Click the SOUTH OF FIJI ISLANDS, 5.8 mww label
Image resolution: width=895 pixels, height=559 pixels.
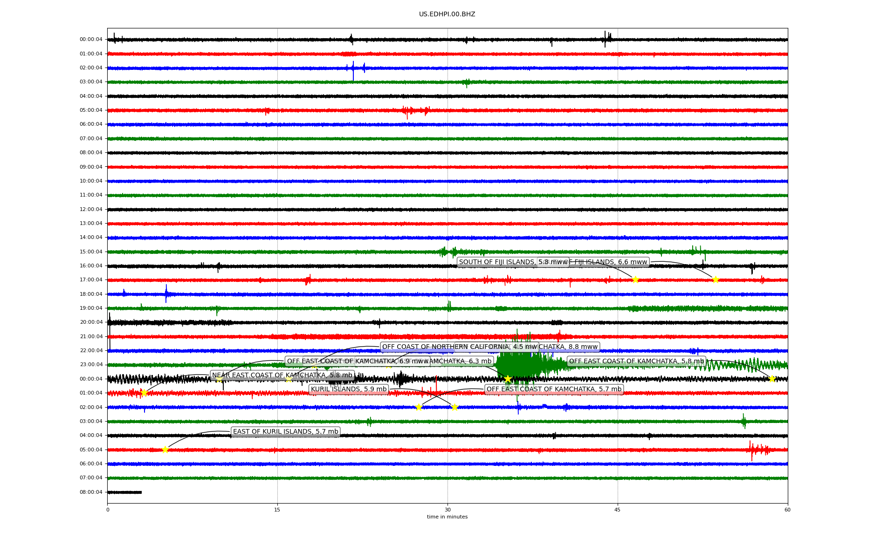click(513, 262)
